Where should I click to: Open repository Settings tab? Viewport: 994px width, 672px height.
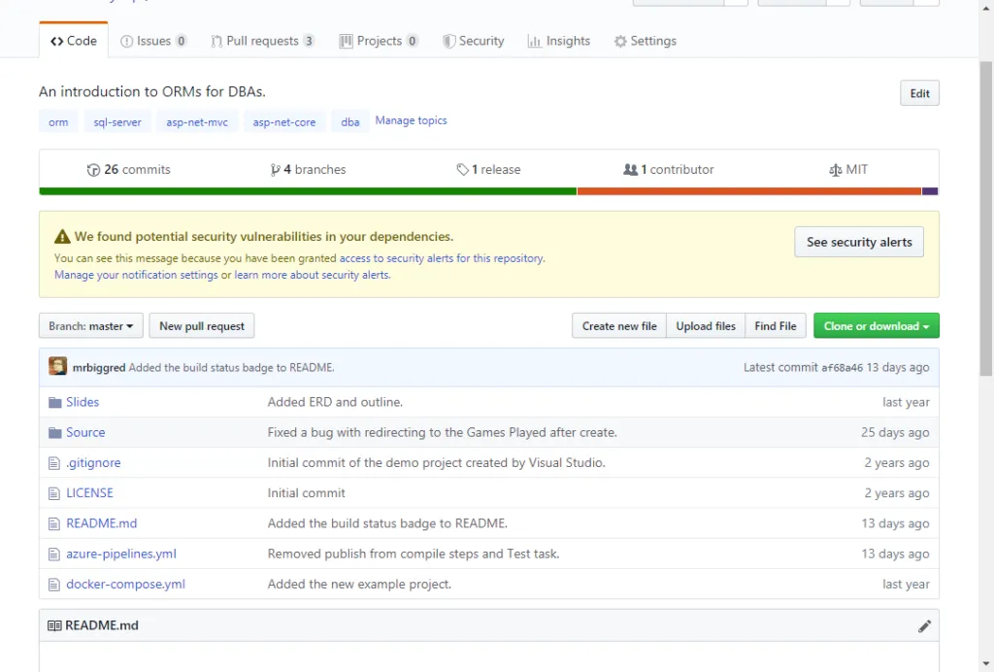[646, 41]
